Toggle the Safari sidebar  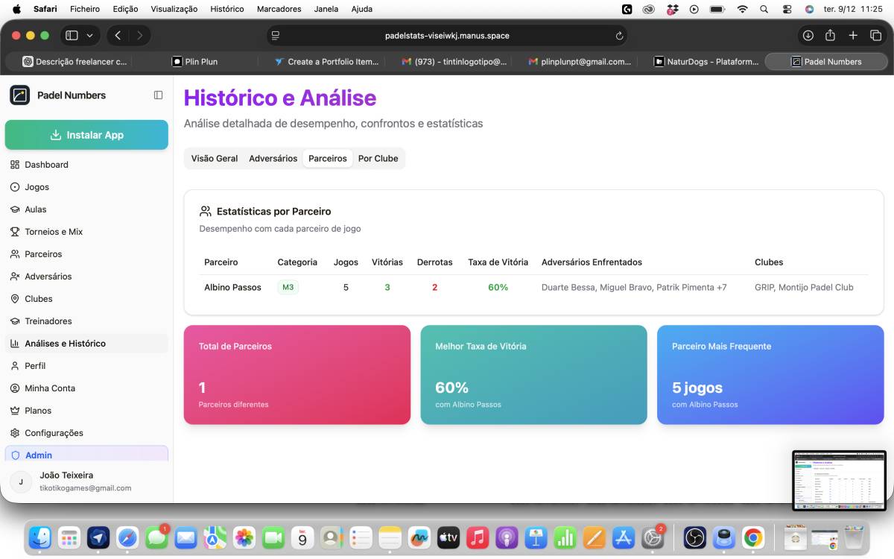click(72, 36)
